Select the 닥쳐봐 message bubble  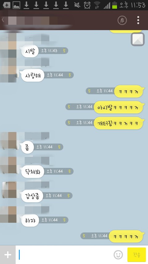coord(33,171)
